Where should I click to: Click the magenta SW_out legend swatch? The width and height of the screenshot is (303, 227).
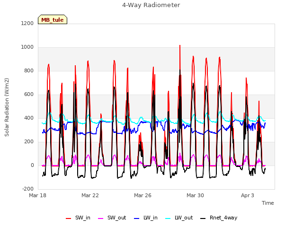pos(101,218)
